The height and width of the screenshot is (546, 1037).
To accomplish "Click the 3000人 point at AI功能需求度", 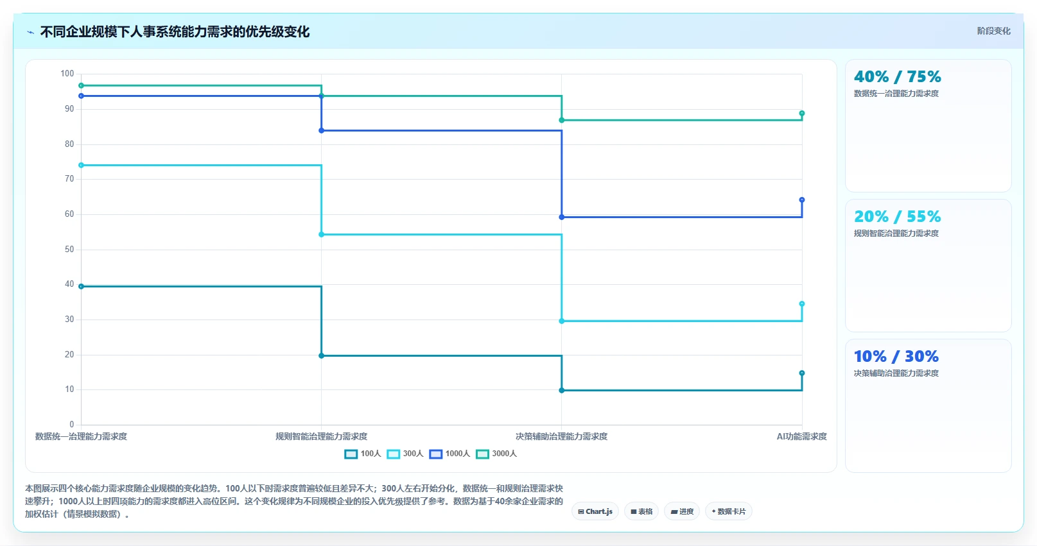I will [802, 114].
